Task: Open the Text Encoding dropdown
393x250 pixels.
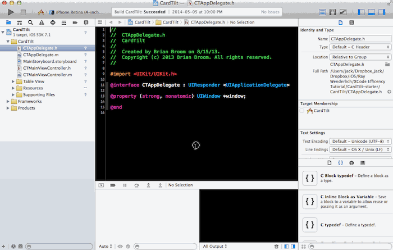Action: coord(360,141)
